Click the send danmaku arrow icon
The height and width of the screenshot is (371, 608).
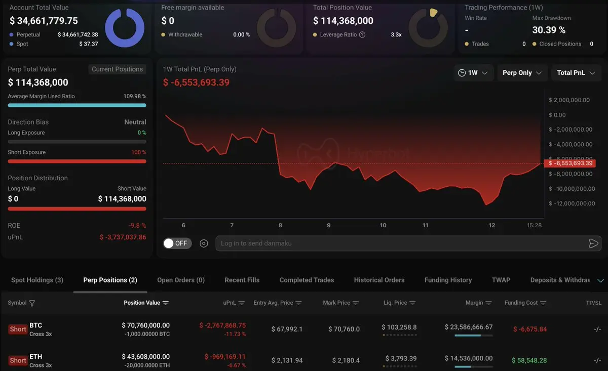(x=593, y=243)
